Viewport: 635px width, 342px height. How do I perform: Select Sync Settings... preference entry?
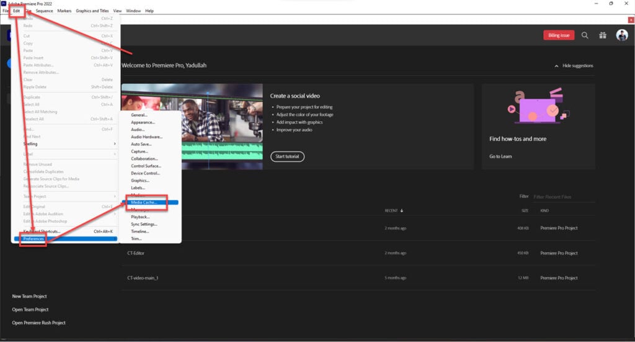click(144, 225)
